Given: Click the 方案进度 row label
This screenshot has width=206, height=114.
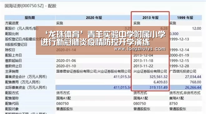Looking at the screenshot, I should click(12, 23).
